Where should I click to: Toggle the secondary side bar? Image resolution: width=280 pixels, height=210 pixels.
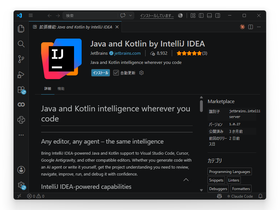pos(218,15)
